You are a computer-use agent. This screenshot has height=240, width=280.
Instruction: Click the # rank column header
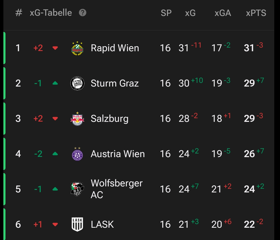(19, 13)
